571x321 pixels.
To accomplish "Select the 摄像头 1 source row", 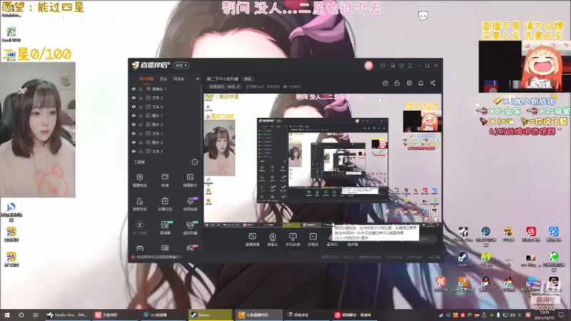I will (x=166, y=88).
